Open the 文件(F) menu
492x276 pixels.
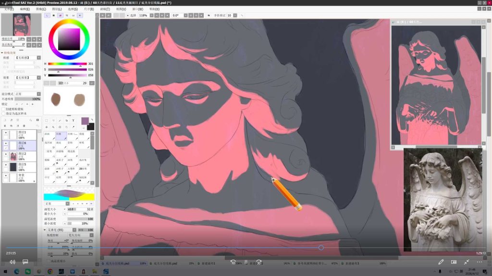pyautogui.click(x=9, y=9)
